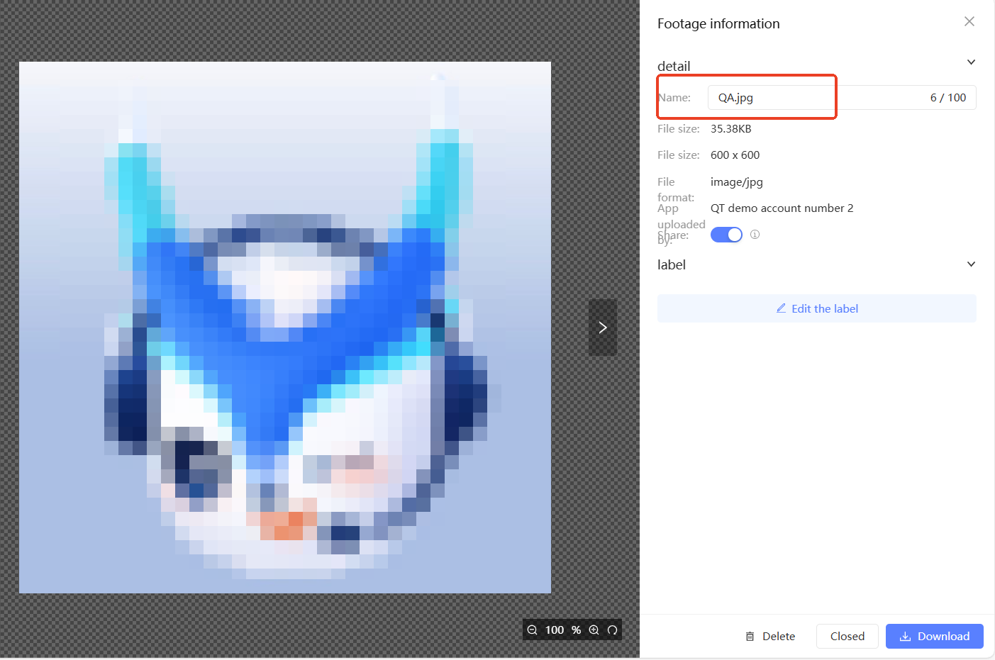Close the Footage information panel
The width and height of the screenshot is (995, 660).
point(969,22)
